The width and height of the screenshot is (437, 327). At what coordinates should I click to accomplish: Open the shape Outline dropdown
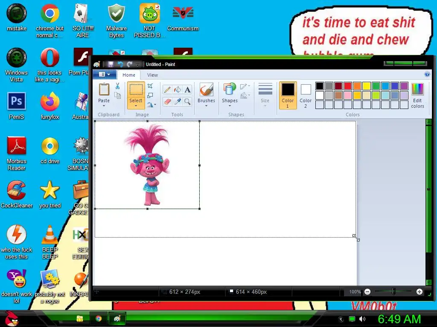245,86
